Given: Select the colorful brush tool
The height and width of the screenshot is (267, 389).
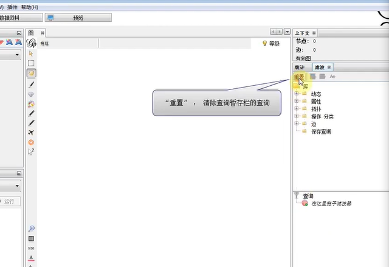Looking at the screenshot, I should [31, 104].
